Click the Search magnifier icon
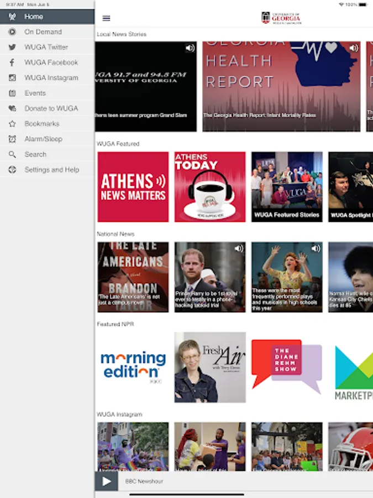373x498 pixels. [x=12, y=154]
